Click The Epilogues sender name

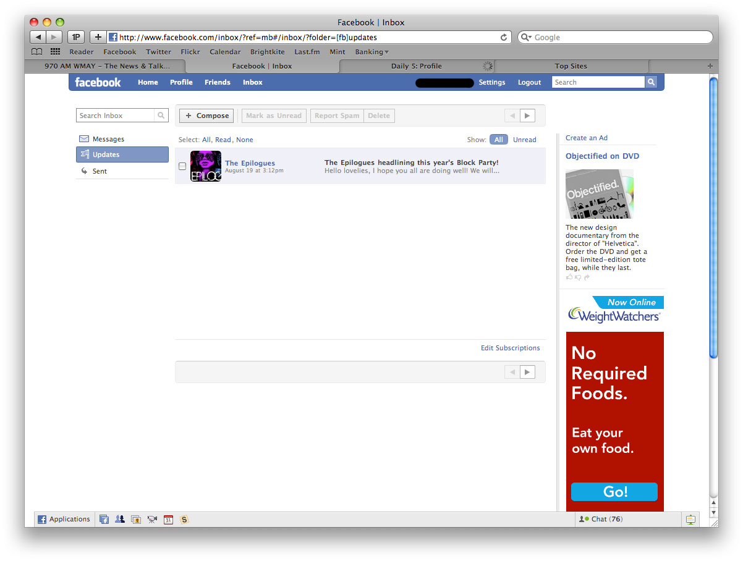pyautogui.click(x=250, y=163)
